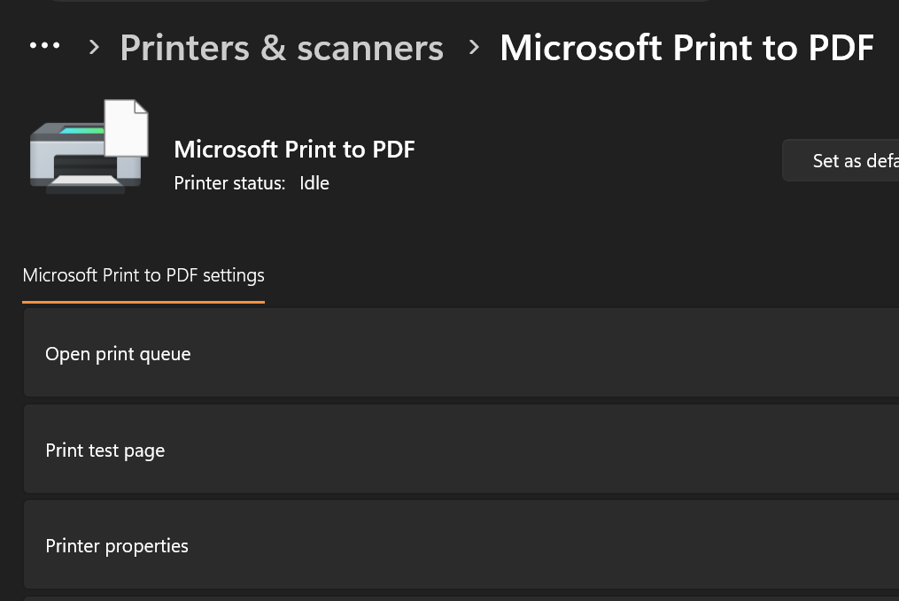This screenshot has height=601, width=899.
Task: Click the printer icon's paper output tray
Action: pyautogui.click(x=87, y=181)
